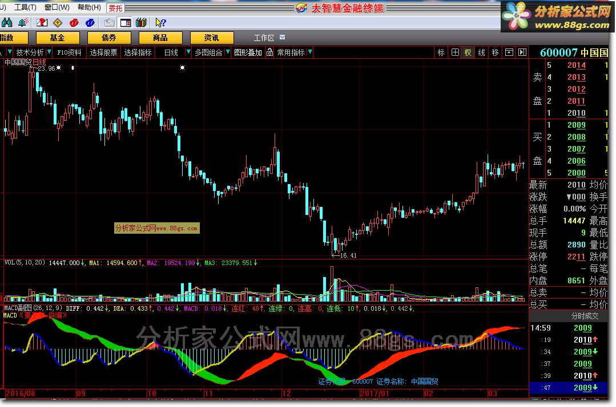
Task: Open the alarm bell alert icon
Action: (x=23, y=23)
